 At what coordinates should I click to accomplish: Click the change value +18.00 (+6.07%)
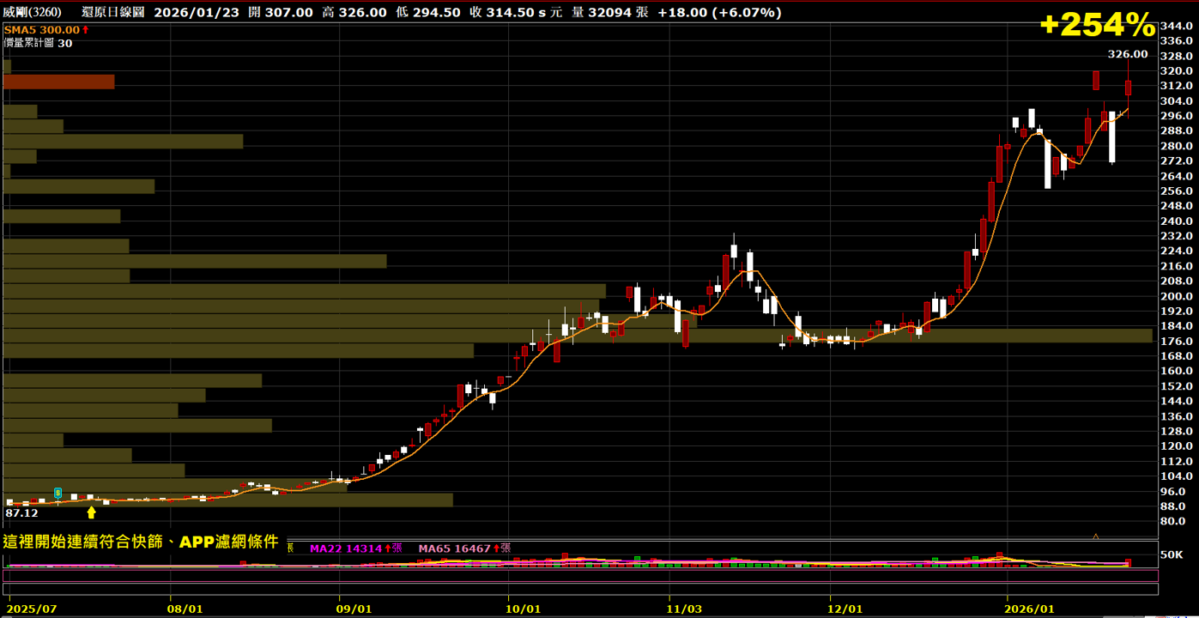pos(719,12)
